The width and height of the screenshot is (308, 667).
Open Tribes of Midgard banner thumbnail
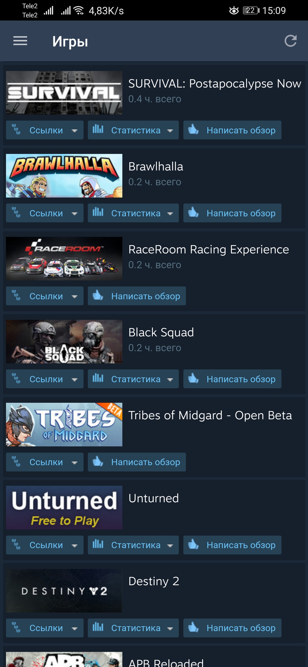[64, 424]
